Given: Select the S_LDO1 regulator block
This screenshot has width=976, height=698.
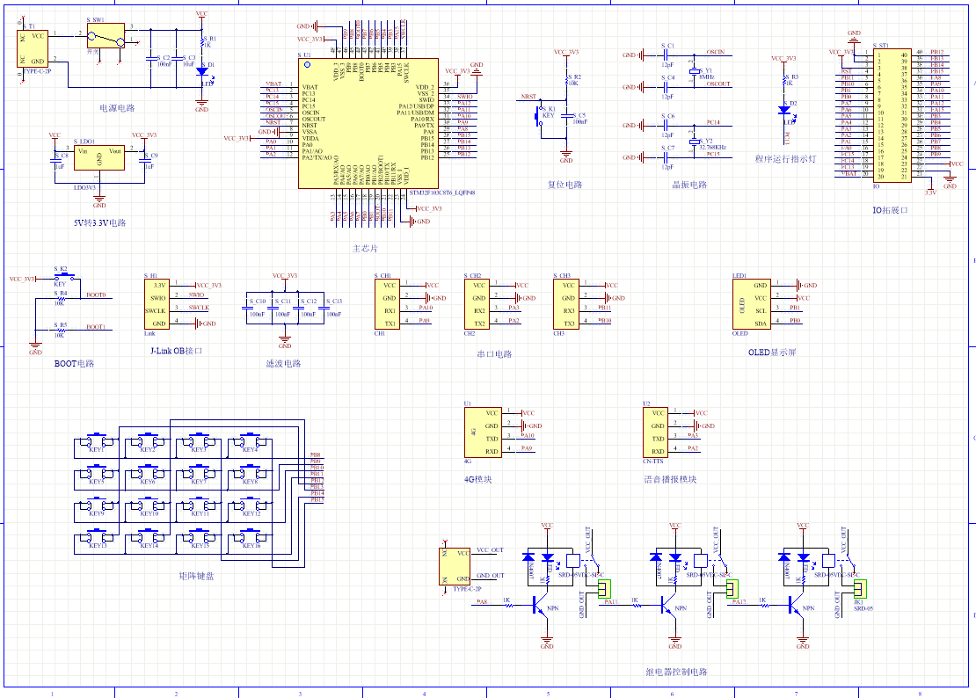Looking at the screenshot, I should [x=99, y=157].
